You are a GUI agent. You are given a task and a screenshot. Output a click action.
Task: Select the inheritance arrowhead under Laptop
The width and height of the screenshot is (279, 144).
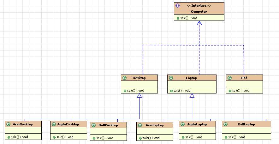coord(192,95)
